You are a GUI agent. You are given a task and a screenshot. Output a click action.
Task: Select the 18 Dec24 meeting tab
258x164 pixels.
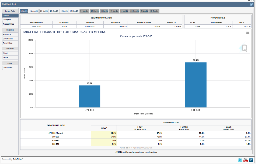(x=154, y=11)
